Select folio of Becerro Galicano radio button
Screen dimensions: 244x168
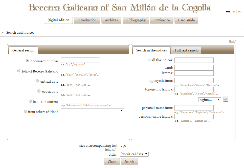pos(19,71)
